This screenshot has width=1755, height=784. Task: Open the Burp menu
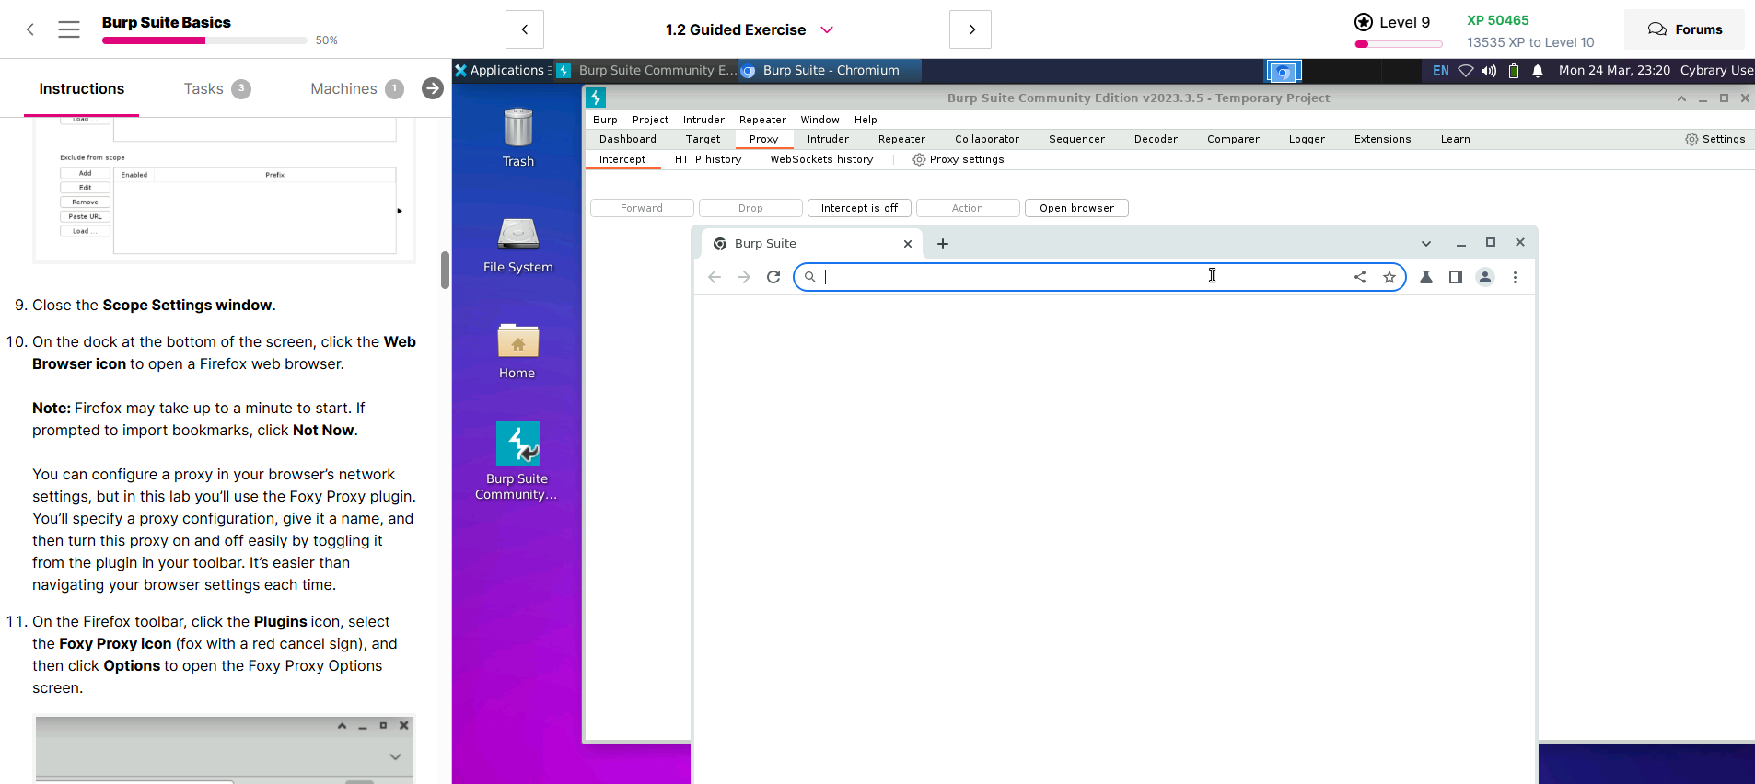point(605,120)
